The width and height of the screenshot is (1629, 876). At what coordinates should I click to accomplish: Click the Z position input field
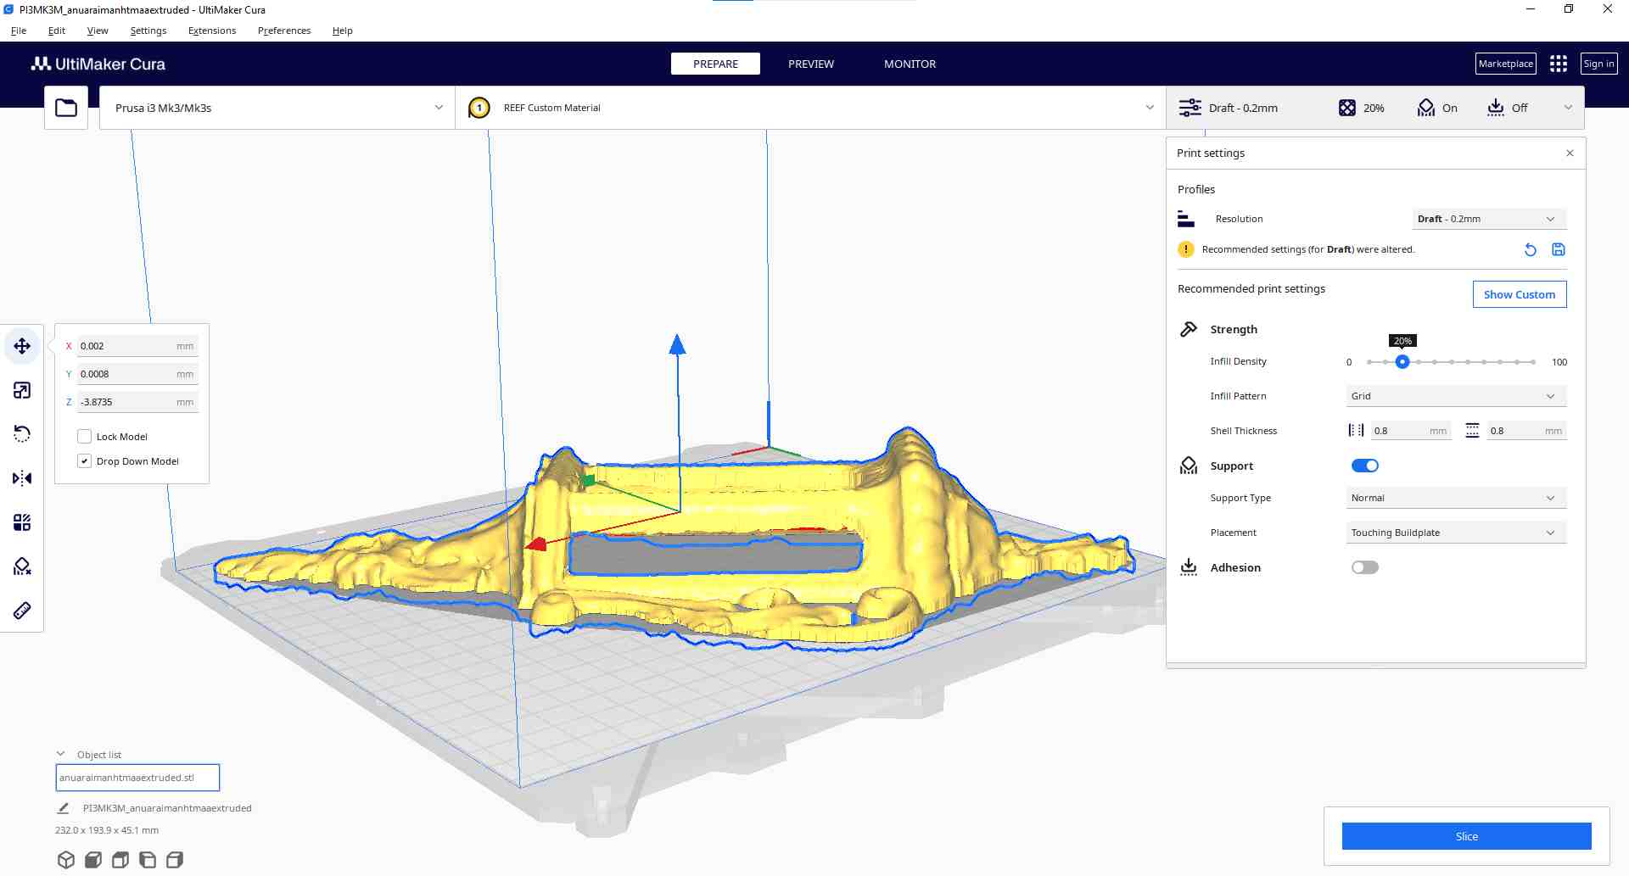pyautogui.click(x=137, y=402)
